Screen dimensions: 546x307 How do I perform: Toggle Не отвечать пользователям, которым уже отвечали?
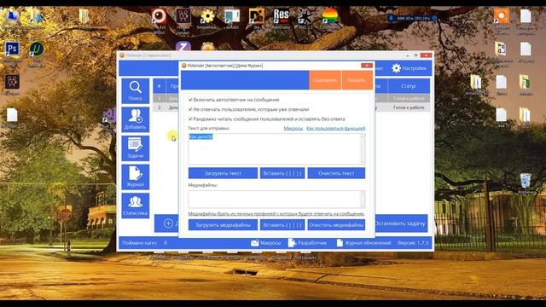coord(190,109)
